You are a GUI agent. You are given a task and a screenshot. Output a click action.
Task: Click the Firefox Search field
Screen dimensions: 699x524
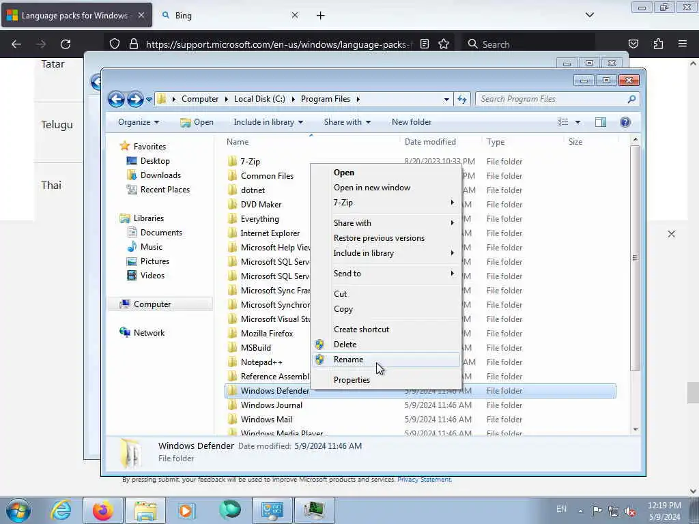pos(528,44)
